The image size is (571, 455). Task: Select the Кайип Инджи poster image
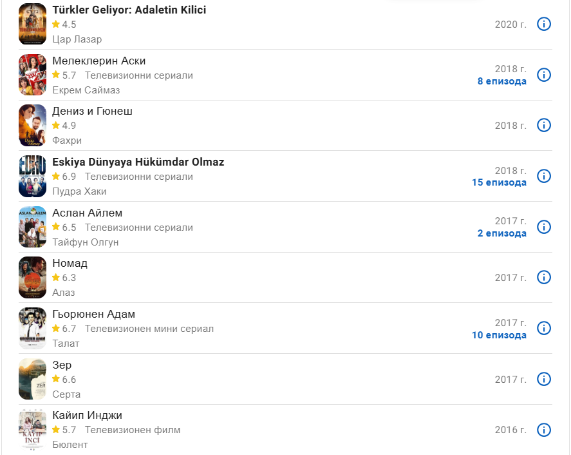pyautogui.click(x=33, y=430)
